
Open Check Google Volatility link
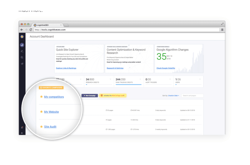tap(166, 68)
